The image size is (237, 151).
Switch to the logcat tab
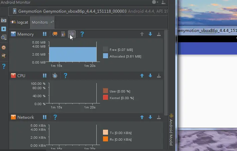(19, 22)
